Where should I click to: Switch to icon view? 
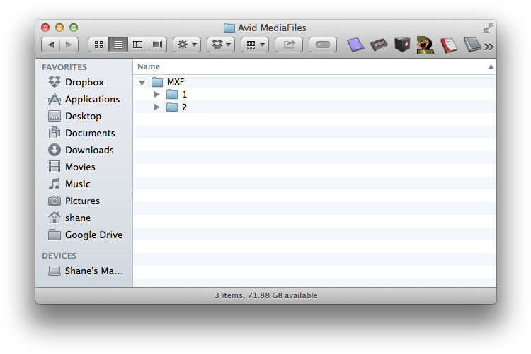(x=98, y=45)
